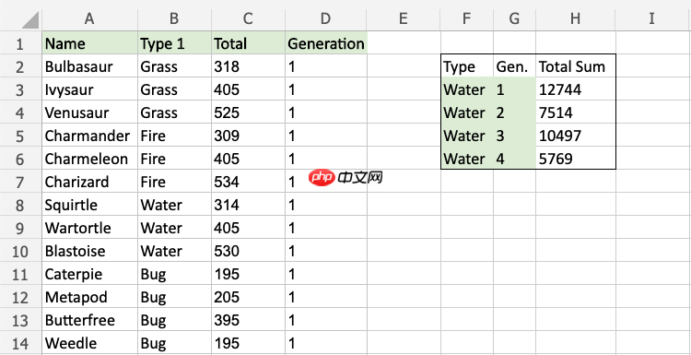691x355 pixels.
Task: Click the Name header cell
Action: tap(90, 43)
